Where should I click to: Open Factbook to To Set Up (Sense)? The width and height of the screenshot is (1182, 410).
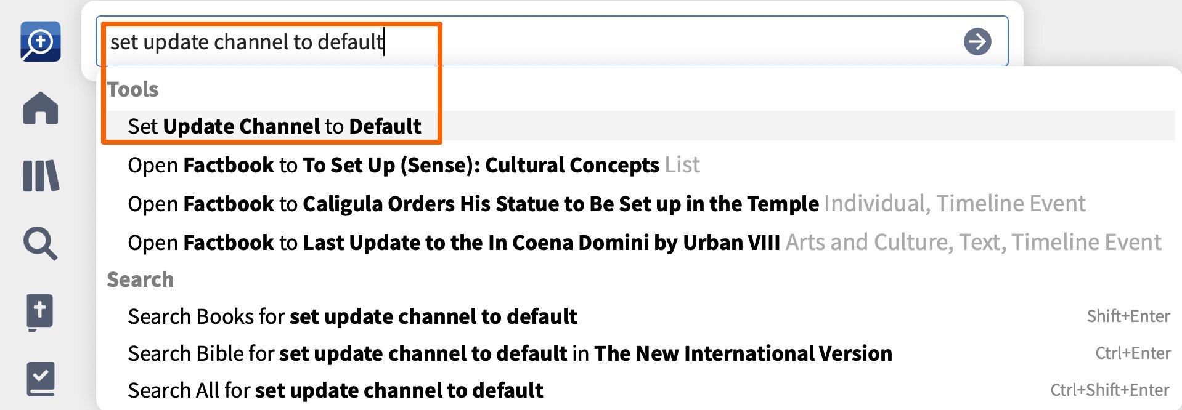(413, 165)
